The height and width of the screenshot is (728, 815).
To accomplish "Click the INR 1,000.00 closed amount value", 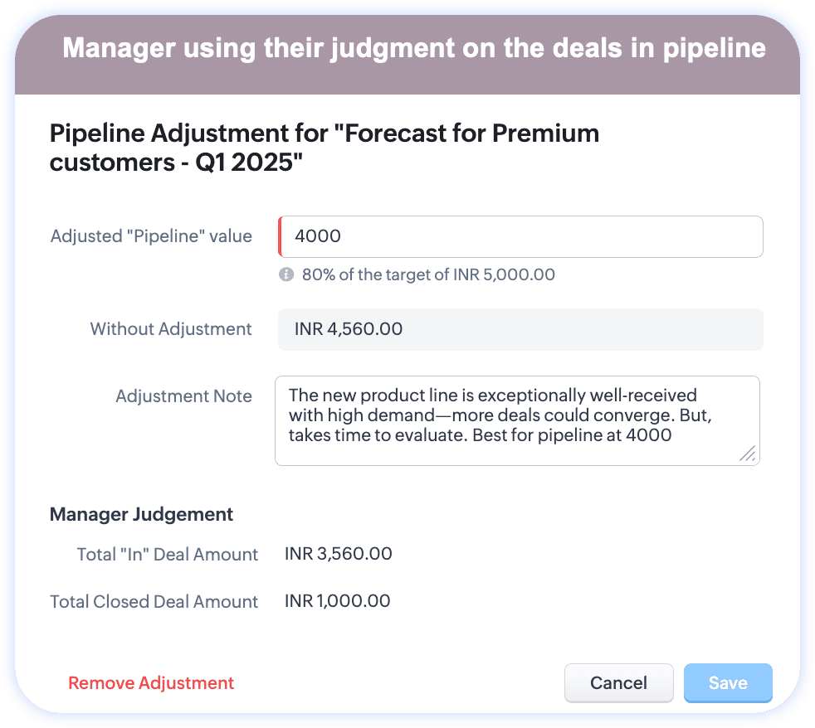I will (x=337, y=601).
